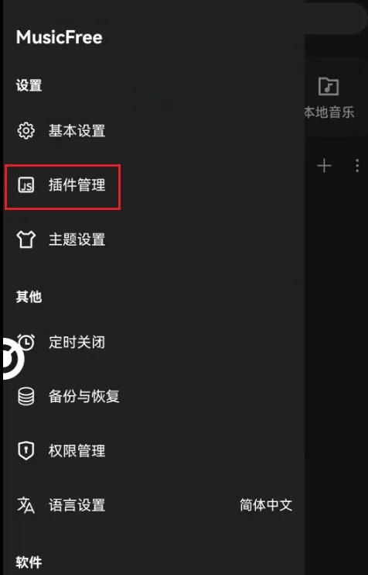The height and width of the screenshot is (575, 368).
Task: Click the MusicFree drawer title
Action: (60, 37)
